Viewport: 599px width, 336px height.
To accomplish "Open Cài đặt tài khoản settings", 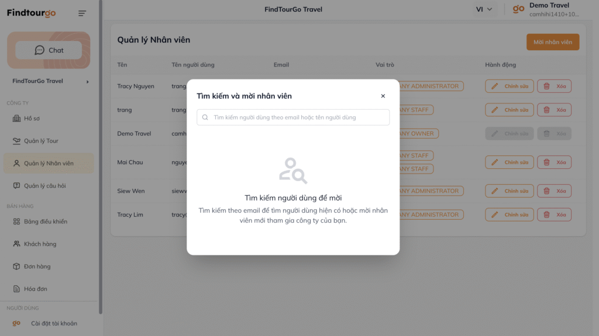I will (x=54, y=323).
